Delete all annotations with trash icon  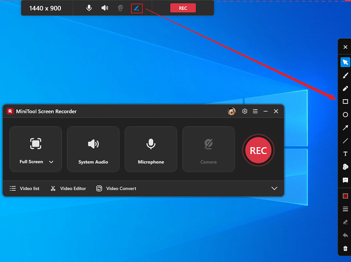pos(345,248)
